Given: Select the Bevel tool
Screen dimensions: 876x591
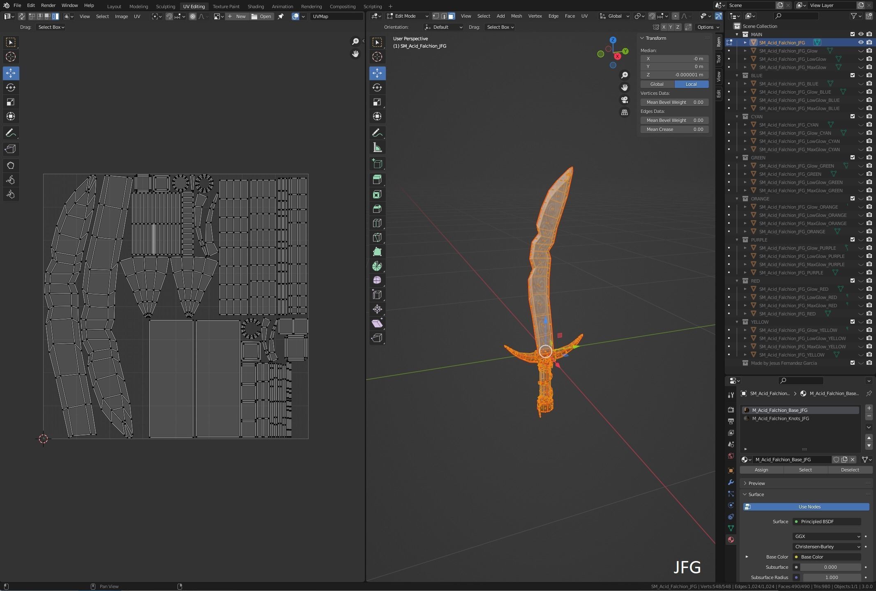Looking at the screenshot, I should (377, 209).
